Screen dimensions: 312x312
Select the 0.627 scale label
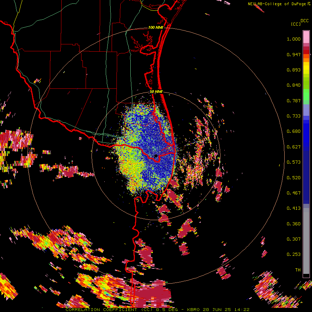tap(294, 147)
